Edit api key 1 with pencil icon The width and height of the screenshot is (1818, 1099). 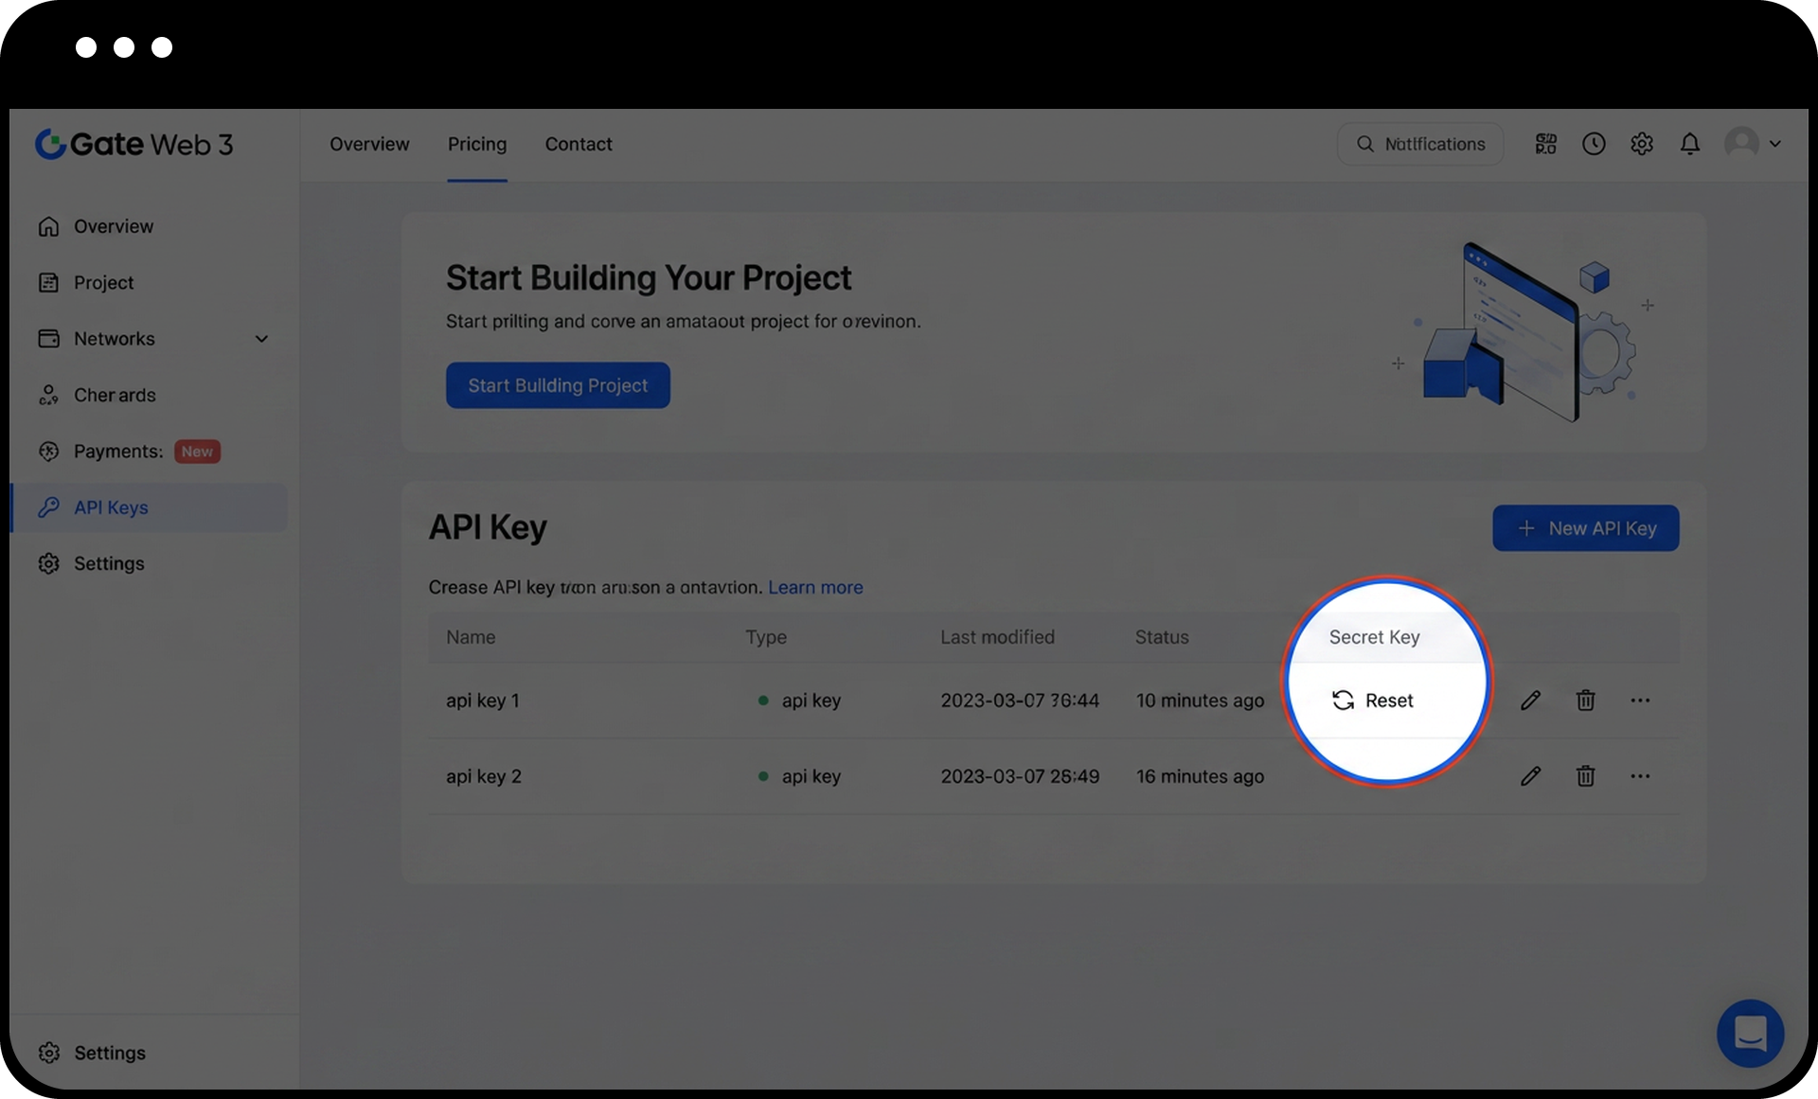pyautogui.click(x=1530, y=700)
